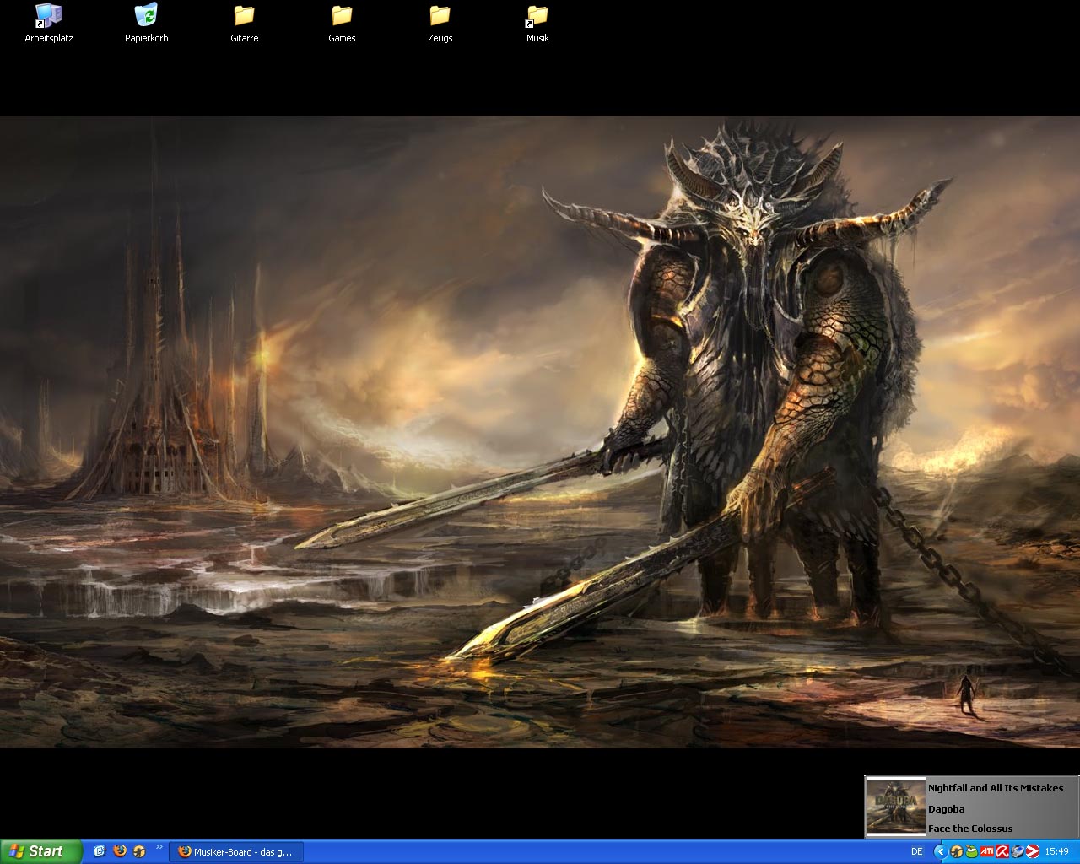The image size is (1080, 864).
Task: Launch the orange running-figure Quick Launch icon
Action: pos(140,851)
